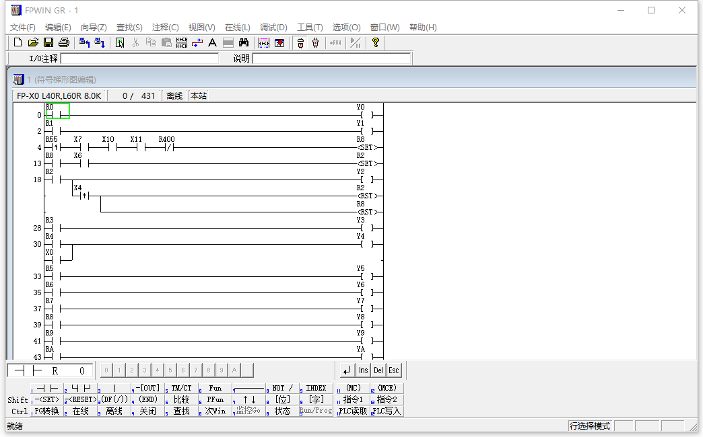
Task: Click the RUN mode toolbar icon
Action: click(335, 42)
